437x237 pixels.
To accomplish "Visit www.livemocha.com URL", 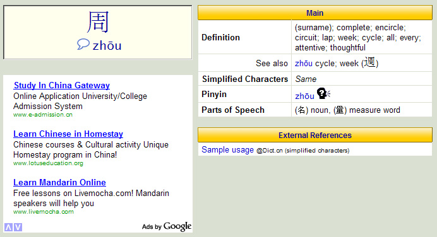I will [44, 212].
